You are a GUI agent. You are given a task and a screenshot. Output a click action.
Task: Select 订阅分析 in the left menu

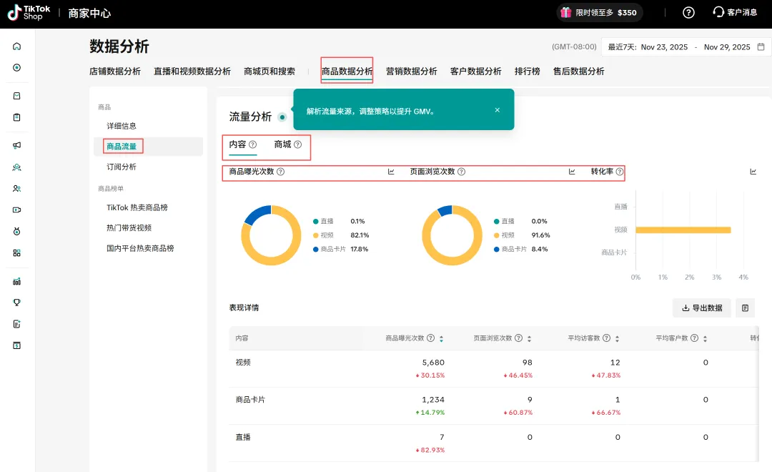click(122, 167)
